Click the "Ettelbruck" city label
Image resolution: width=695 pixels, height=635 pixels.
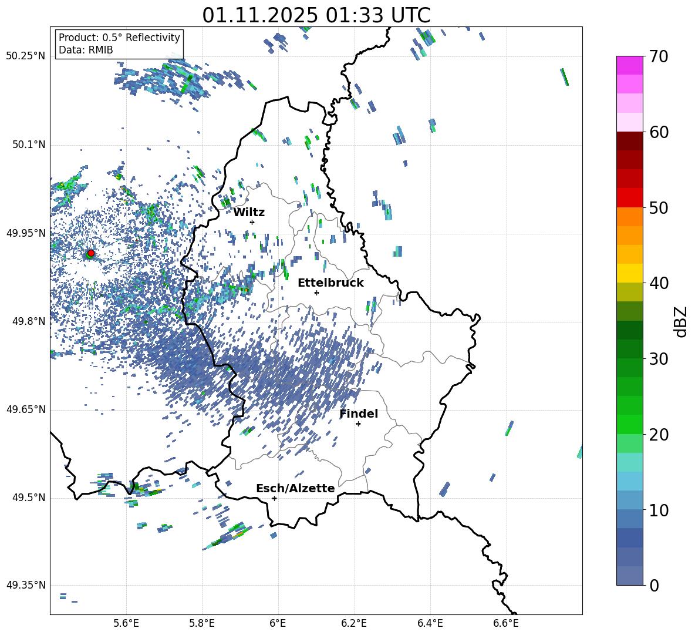pos(330,283)
